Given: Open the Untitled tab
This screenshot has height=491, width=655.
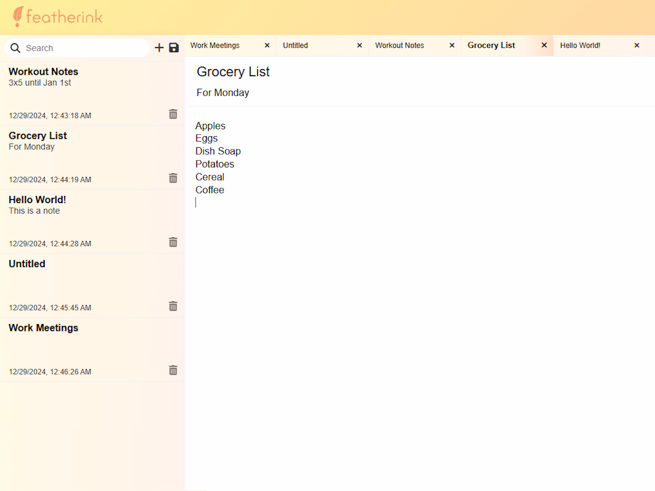Looking at the screenshot, I should pyautogui.click(x=296, y=45).
